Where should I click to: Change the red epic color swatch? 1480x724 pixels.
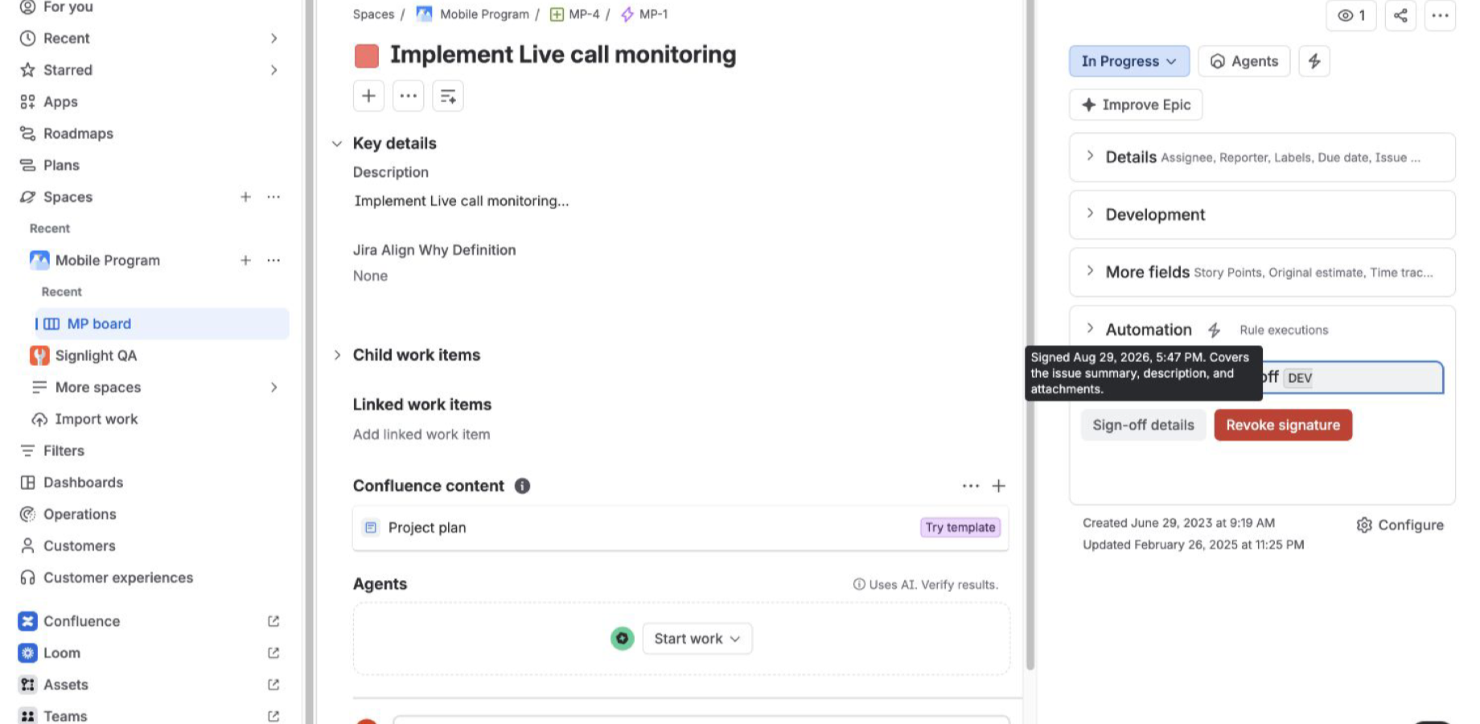click(x=367, y=56)
